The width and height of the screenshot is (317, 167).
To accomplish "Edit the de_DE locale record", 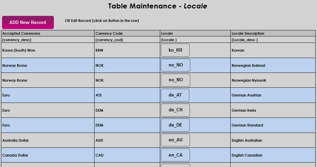I will (175, 125).
